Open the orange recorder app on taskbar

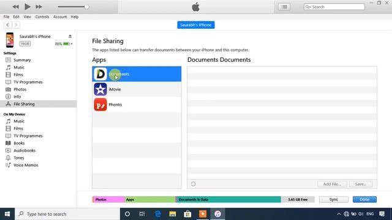point(203,214)
